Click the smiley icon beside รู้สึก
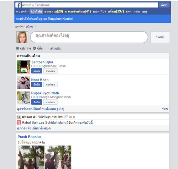The image size is (178, 169). tap(35, 48)
